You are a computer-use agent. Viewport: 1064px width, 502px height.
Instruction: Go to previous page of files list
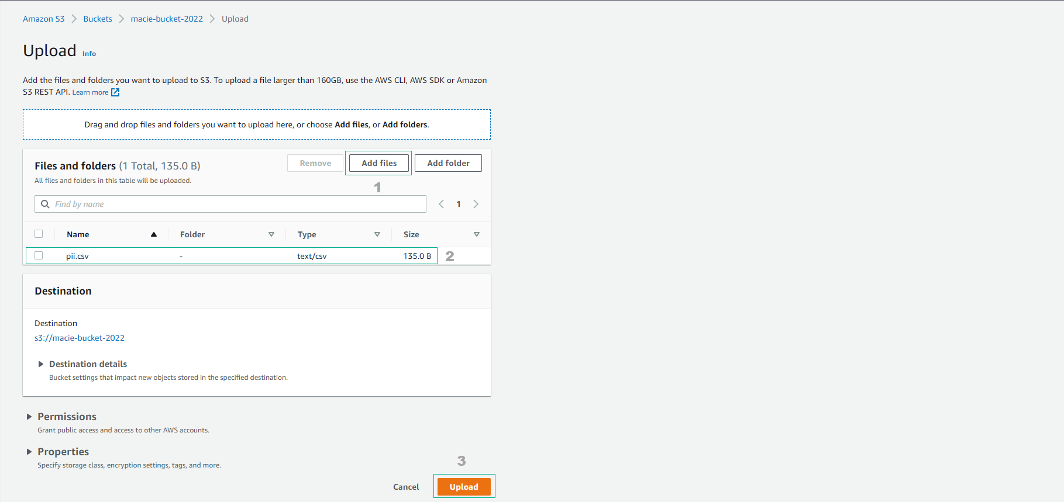[442, 204]
